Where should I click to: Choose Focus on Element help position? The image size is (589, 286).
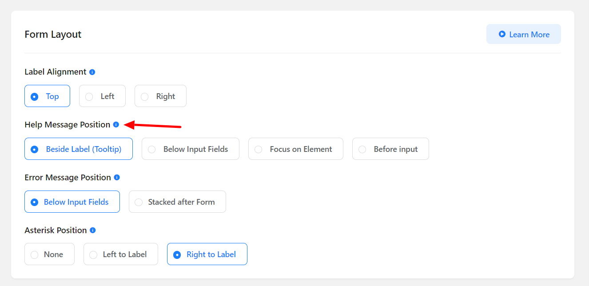click(x=295, y=149)
